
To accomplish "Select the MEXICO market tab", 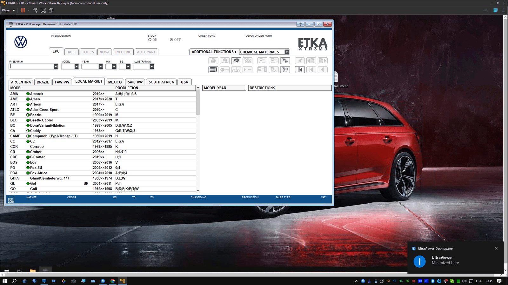I will 115,82.
